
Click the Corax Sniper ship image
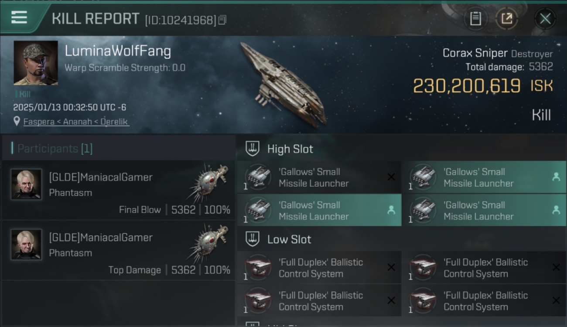[283, 83]
